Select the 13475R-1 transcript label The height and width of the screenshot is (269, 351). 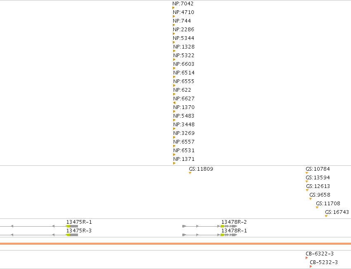(79, 222)
